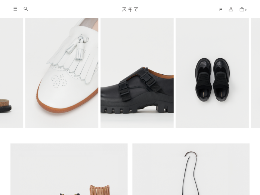260x195 pixels.
Task: Open the white tassel loafer product image
Action: 62,73
